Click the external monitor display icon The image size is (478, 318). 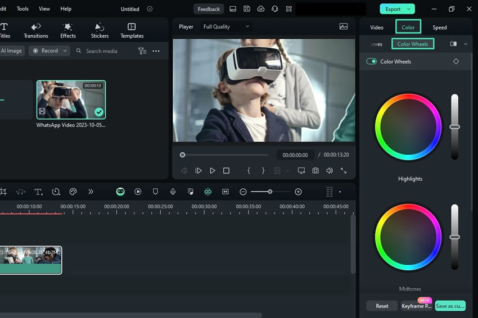[x=301, y=171]
